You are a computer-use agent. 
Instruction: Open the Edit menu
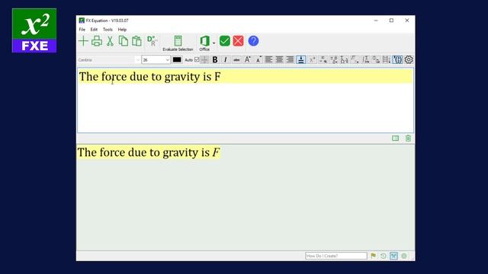coord(94,30)
